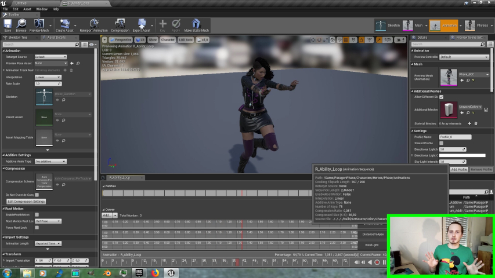The height and width of the screenshot is (278, 495).
Task: Open the Perspective viewport dropdown
Action: pyautogui.click(x=121, y=40)
